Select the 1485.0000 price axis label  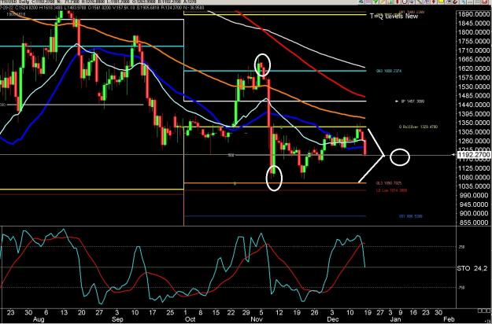pos(474,96)
